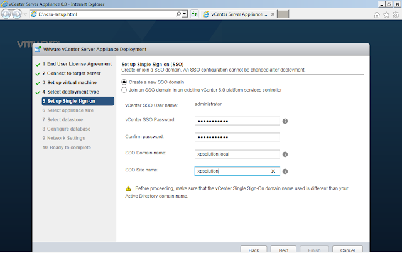Click the SSO Domain name field

(237, 154)
